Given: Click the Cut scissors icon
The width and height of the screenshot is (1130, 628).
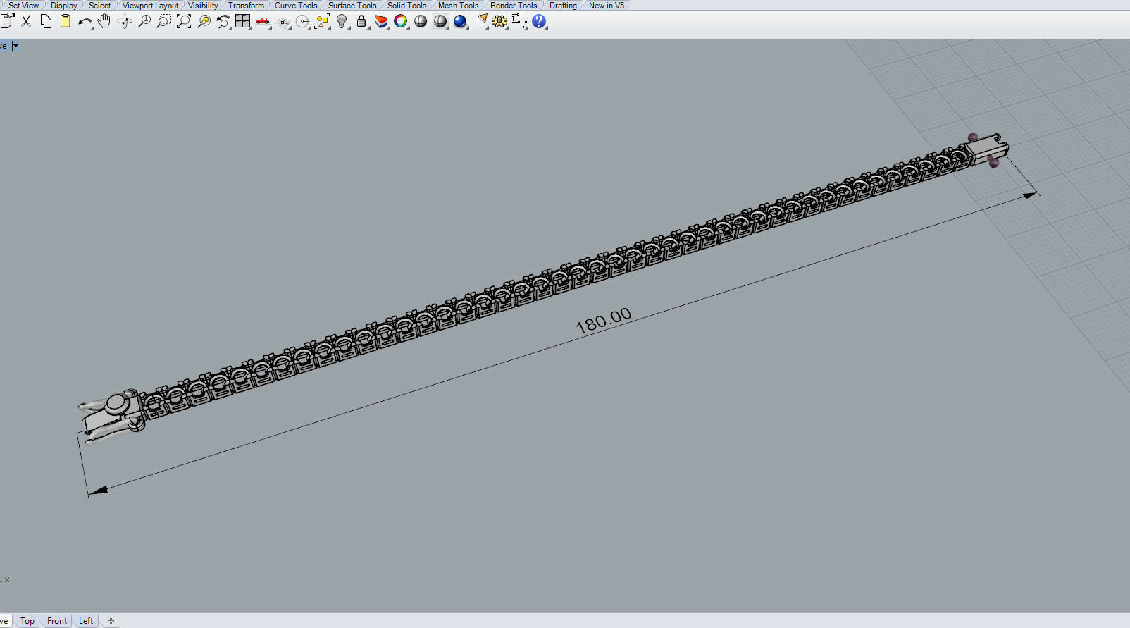Looking at the screenshot, I should [26, 21].
